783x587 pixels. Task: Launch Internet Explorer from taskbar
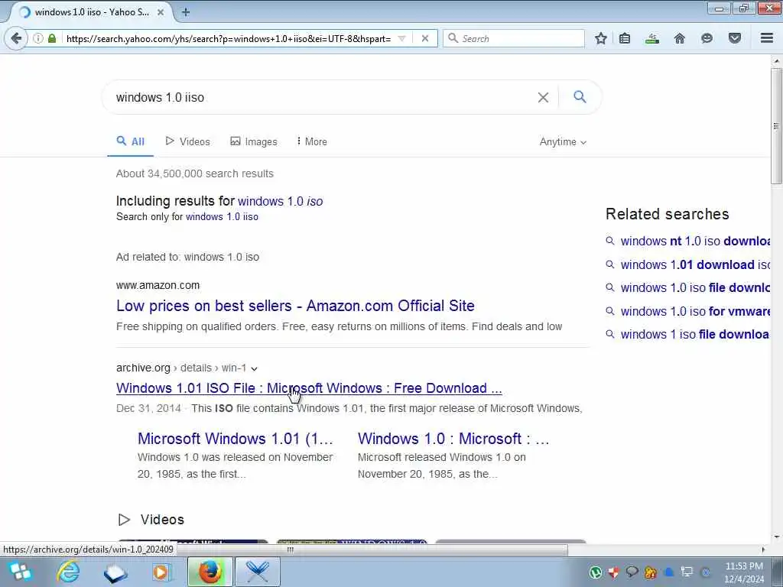point(68,572)
